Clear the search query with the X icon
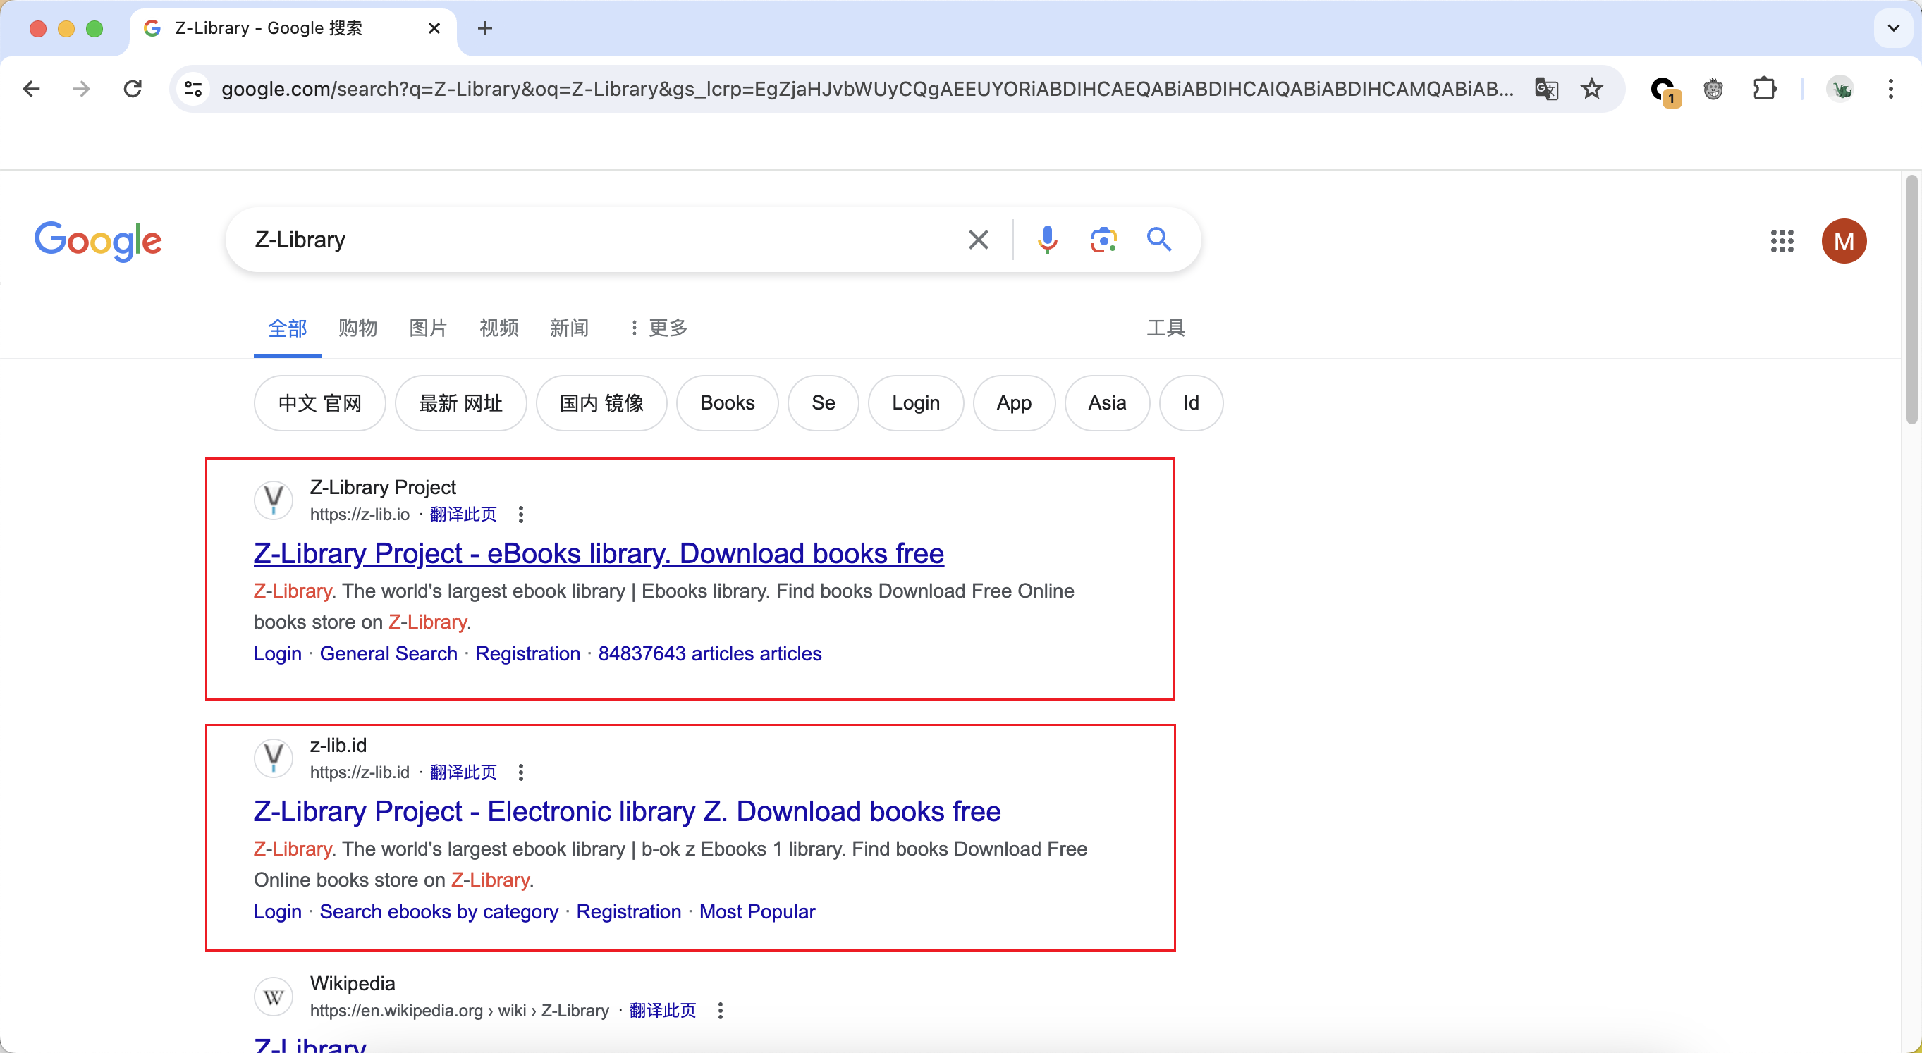1922x1053 pixels. pyautogui.click(x=977, y=240)
